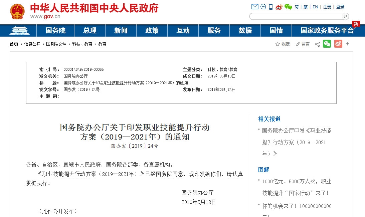The image size is (365, 217).
Task: Open the chat bubble icon in header
Action: click(x=263, y=7)
